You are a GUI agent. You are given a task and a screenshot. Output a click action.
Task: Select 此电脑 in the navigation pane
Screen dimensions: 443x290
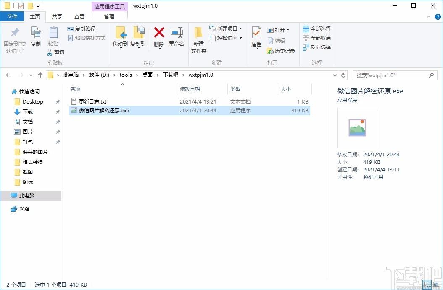[31, 196]
